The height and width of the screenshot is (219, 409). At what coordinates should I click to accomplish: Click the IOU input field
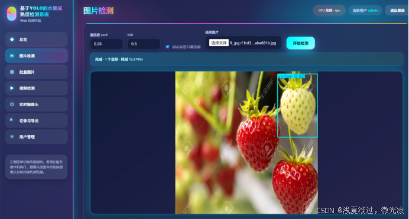(x=144, y=44)
